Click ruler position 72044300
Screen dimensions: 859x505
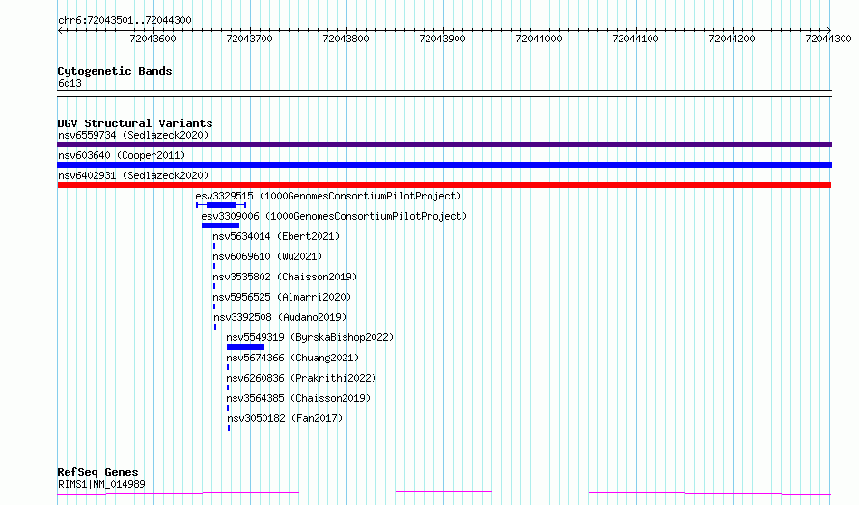click(828, 39)
